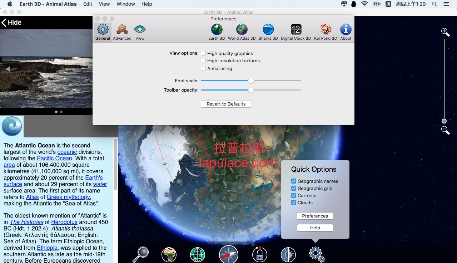Open the Digital Clock 3D icon
This screenshot has width=457, height=263.
(x=295, y=32)
